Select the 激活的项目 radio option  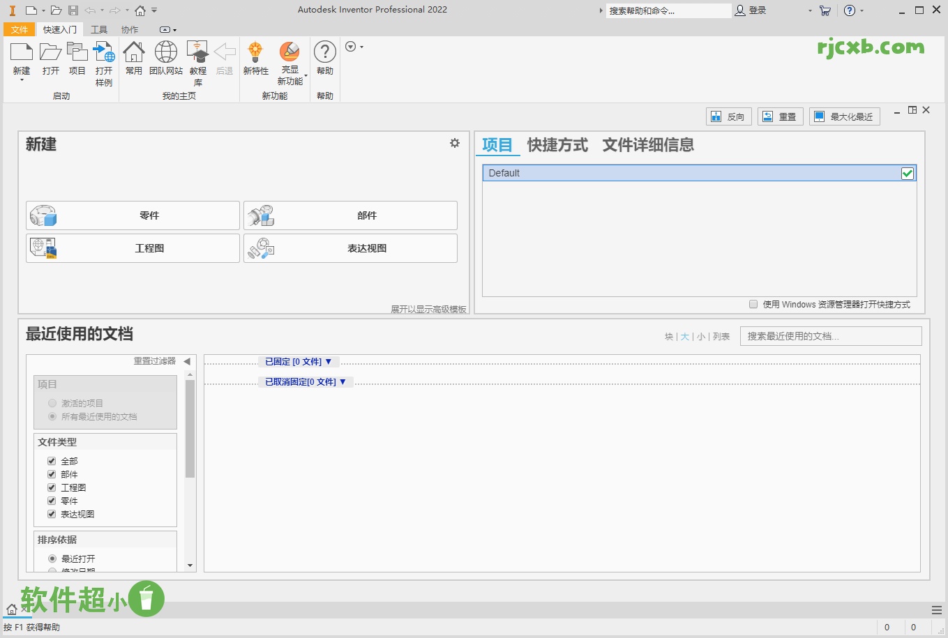pos(52,402)
